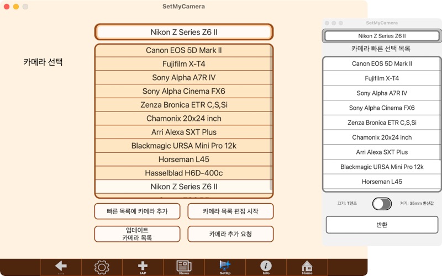Select Sony Alpha Cinema FX6 in main list
The height and width of the screenshot is (276, 442).
pos(184,91)
